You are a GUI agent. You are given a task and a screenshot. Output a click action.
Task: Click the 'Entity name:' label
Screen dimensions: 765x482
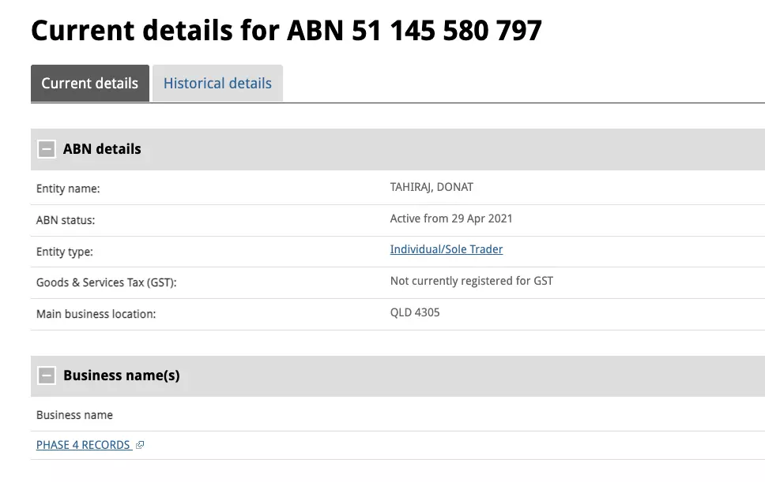tap(68, 189)
